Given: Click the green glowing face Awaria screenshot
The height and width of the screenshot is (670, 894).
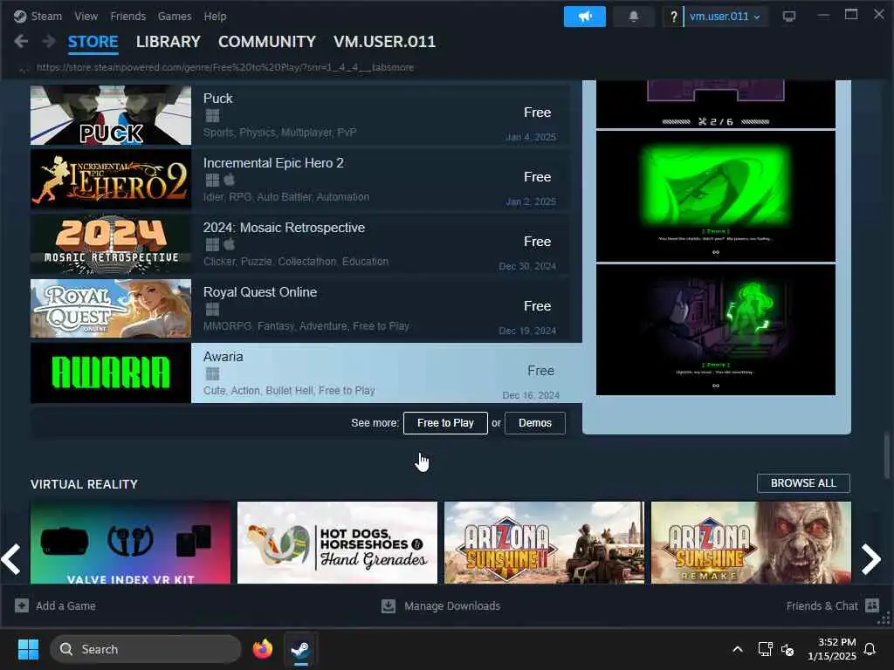Looking at the screenshot, I should coord(716,196).
